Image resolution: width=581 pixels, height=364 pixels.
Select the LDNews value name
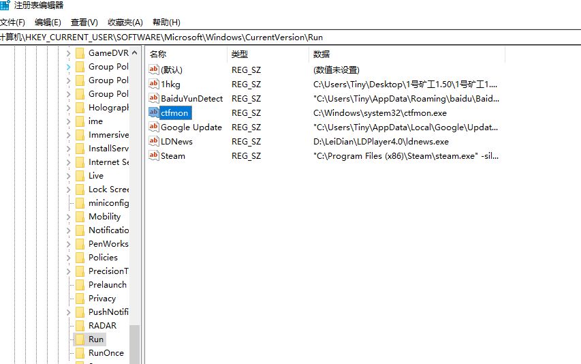(176, 142)
